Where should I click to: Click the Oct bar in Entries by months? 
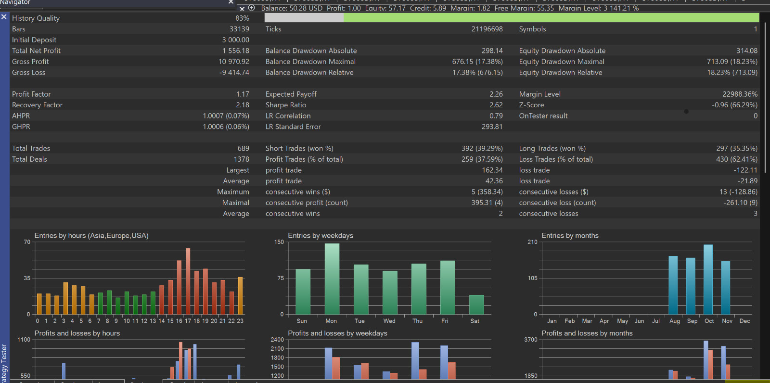(x=708, y=280)
